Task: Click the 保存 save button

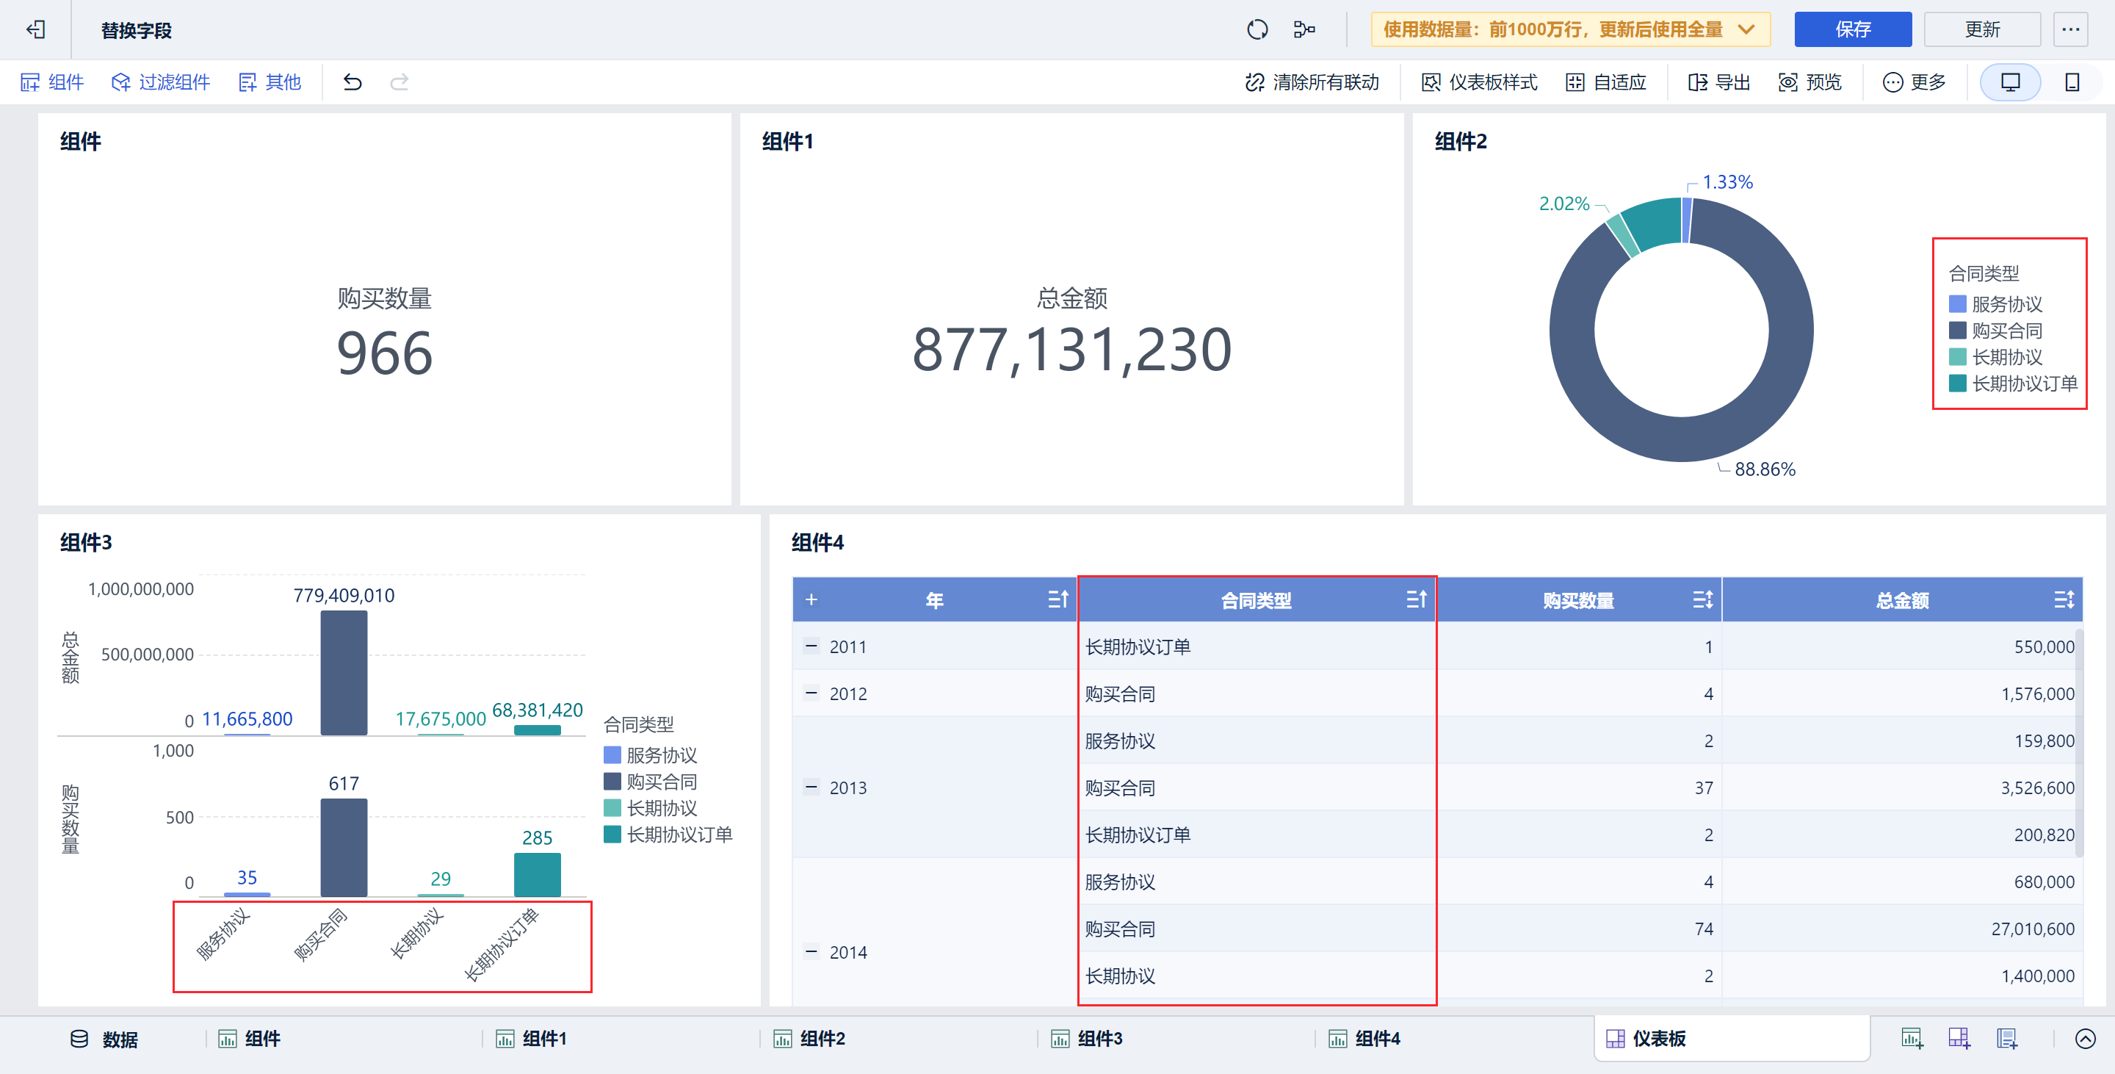Action: [x=1852, y=30]
